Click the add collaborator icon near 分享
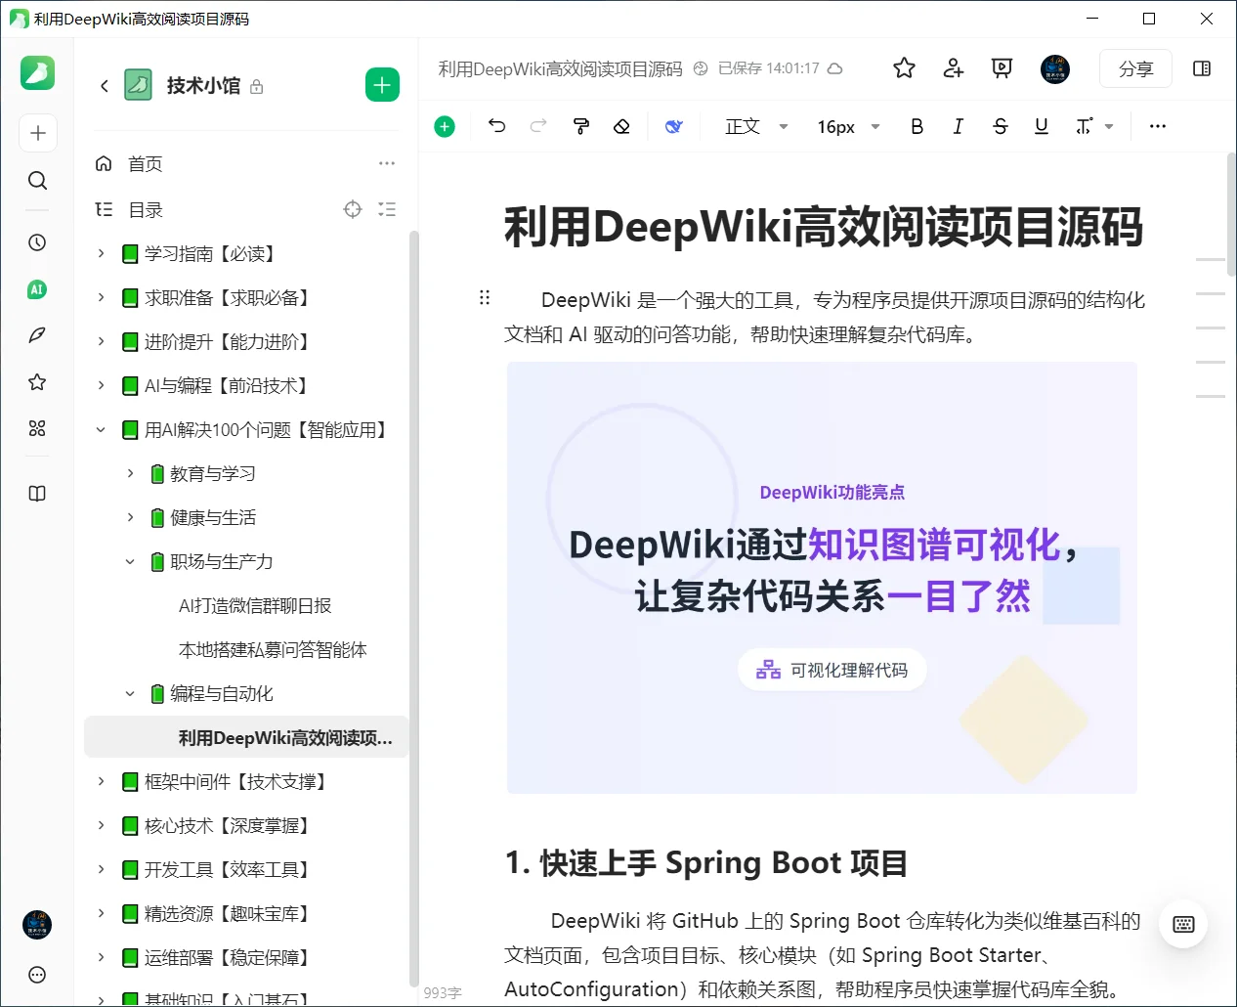Image resolution: width=1237 pixels, height=1007 pixels. pos(952,68)
